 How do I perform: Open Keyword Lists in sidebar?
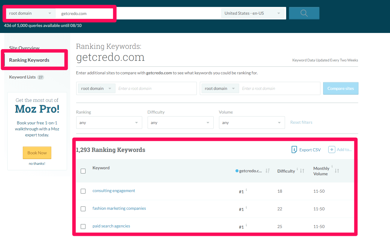point(22,77)
